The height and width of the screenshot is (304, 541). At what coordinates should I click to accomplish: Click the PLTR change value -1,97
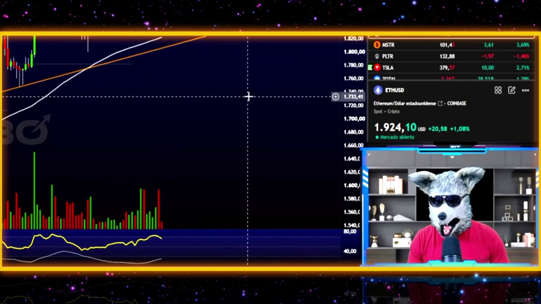[488, 56]
